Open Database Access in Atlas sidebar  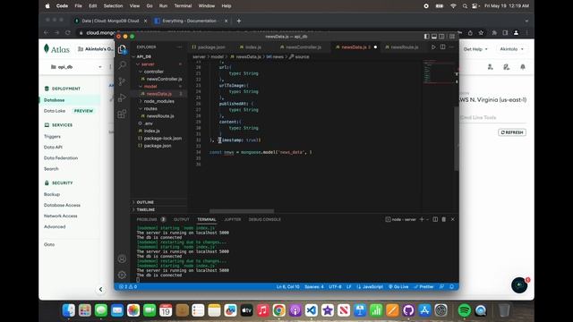tap(62, 205)
